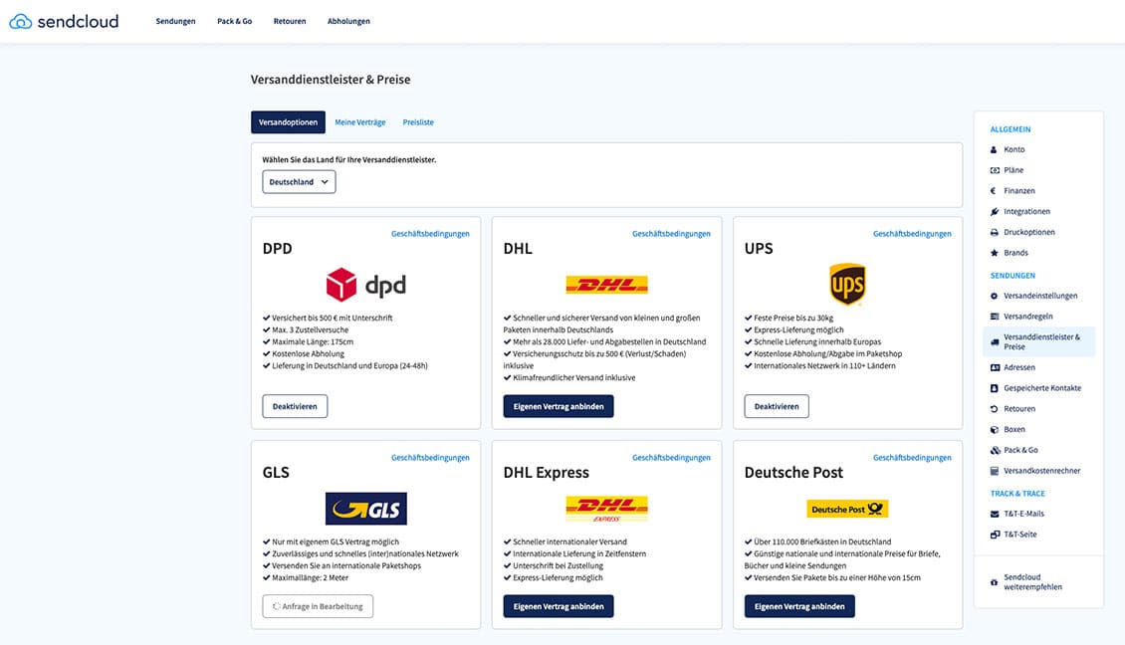Click the Versandkostenrechner calculator icon
The height and width of the screenshot is (645, 1125).
(995, 472)
